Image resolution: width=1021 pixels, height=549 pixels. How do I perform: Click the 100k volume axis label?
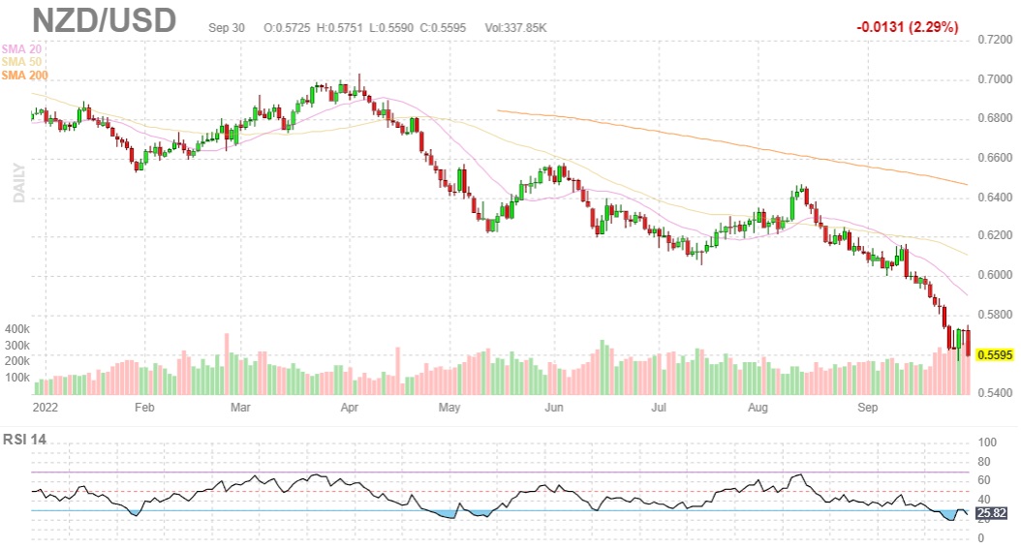[17, 378]
